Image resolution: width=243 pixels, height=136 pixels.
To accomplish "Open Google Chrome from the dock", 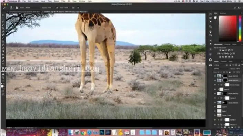I will 83,133.
